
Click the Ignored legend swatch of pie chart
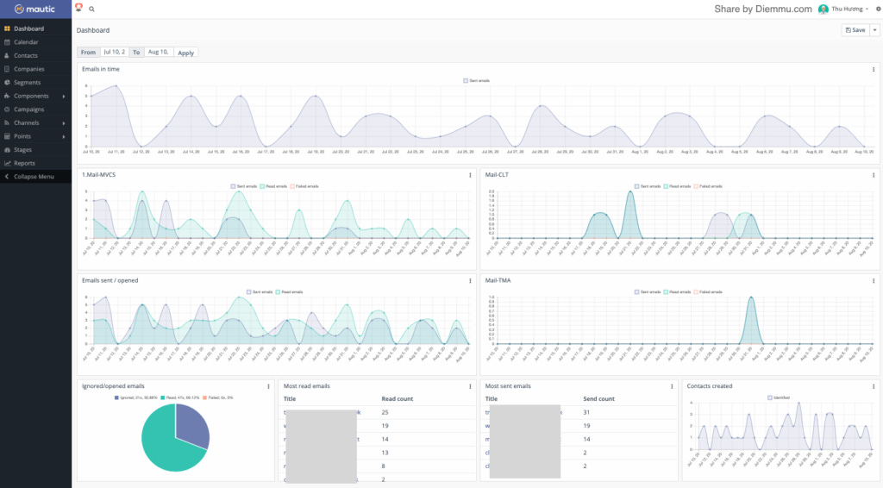click(x=116, y=398)
